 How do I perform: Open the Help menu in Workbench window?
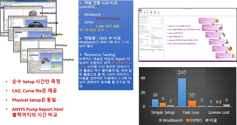(19, 3)
